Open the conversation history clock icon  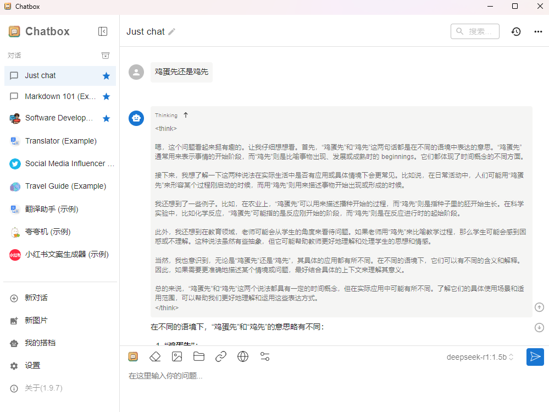(x=515, y=31)
